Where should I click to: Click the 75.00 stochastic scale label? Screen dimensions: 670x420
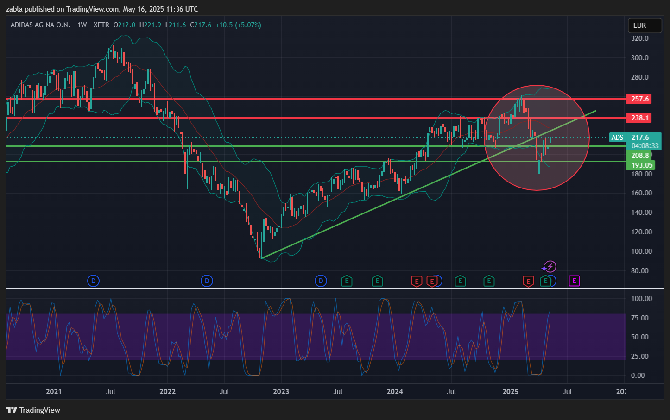pos(640,318)
